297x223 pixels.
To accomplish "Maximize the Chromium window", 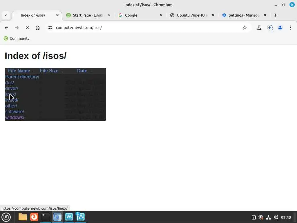I will tap(284, 5).
